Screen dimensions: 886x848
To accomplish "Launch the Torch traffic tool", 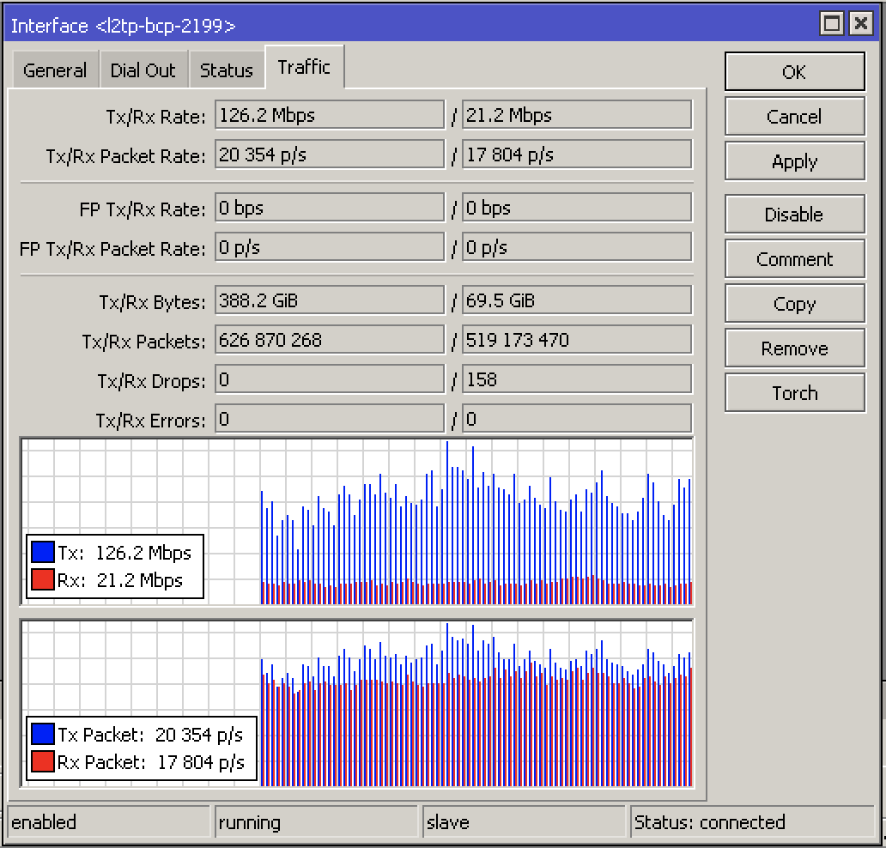I will click(x=794, y=393).
